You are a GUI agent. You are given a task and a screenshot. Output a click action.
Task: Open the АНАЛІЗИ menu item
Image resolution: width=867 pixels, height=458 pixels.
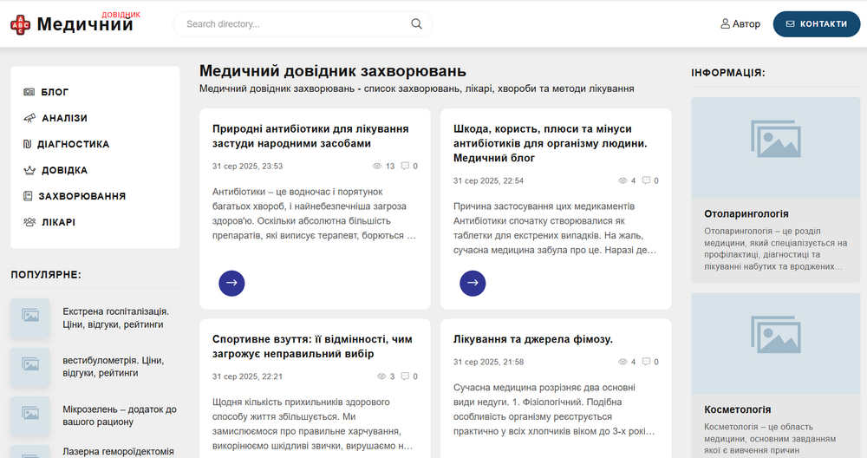pyautogui.click(x=65, y=118)
